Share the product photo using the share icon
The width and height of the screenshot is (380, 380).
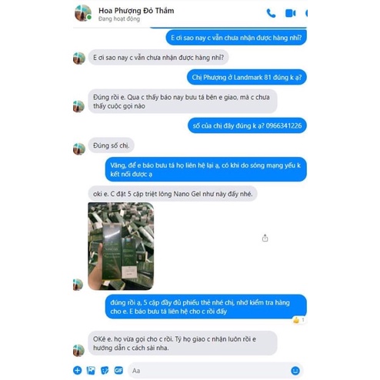pos(265,238)
